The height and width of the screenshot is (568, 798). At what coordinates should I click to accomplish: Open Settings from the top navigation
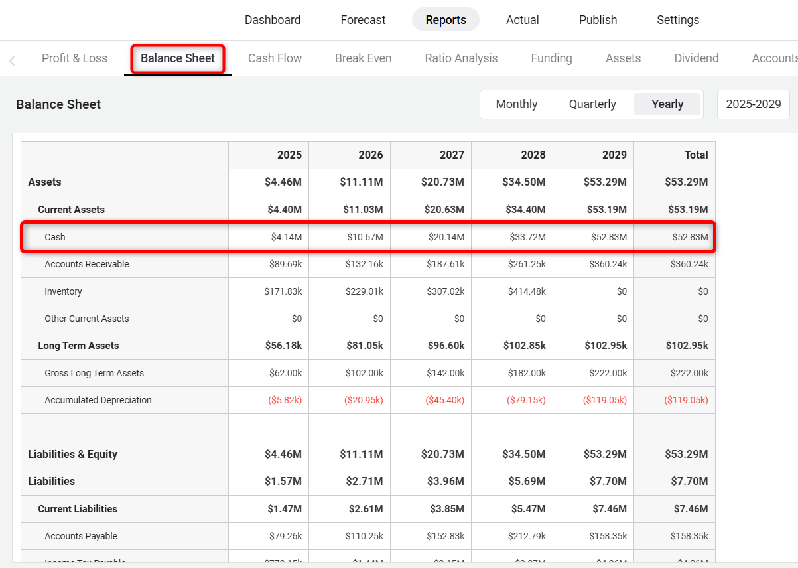pyautogui.click(x=678, y=20)
